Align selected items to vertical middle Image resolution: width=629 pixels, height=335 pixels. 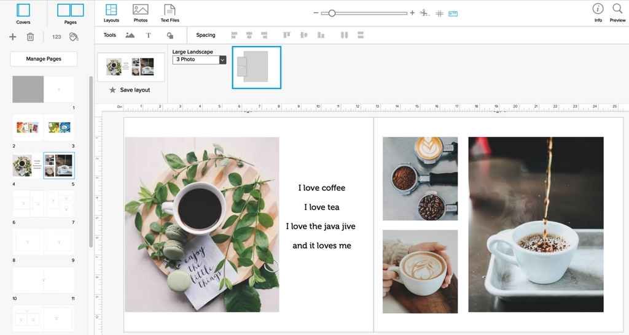(x=304, y=35)
